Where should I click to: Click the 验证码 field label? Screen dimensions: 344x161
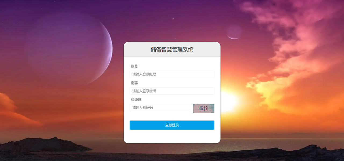point(136,100)
